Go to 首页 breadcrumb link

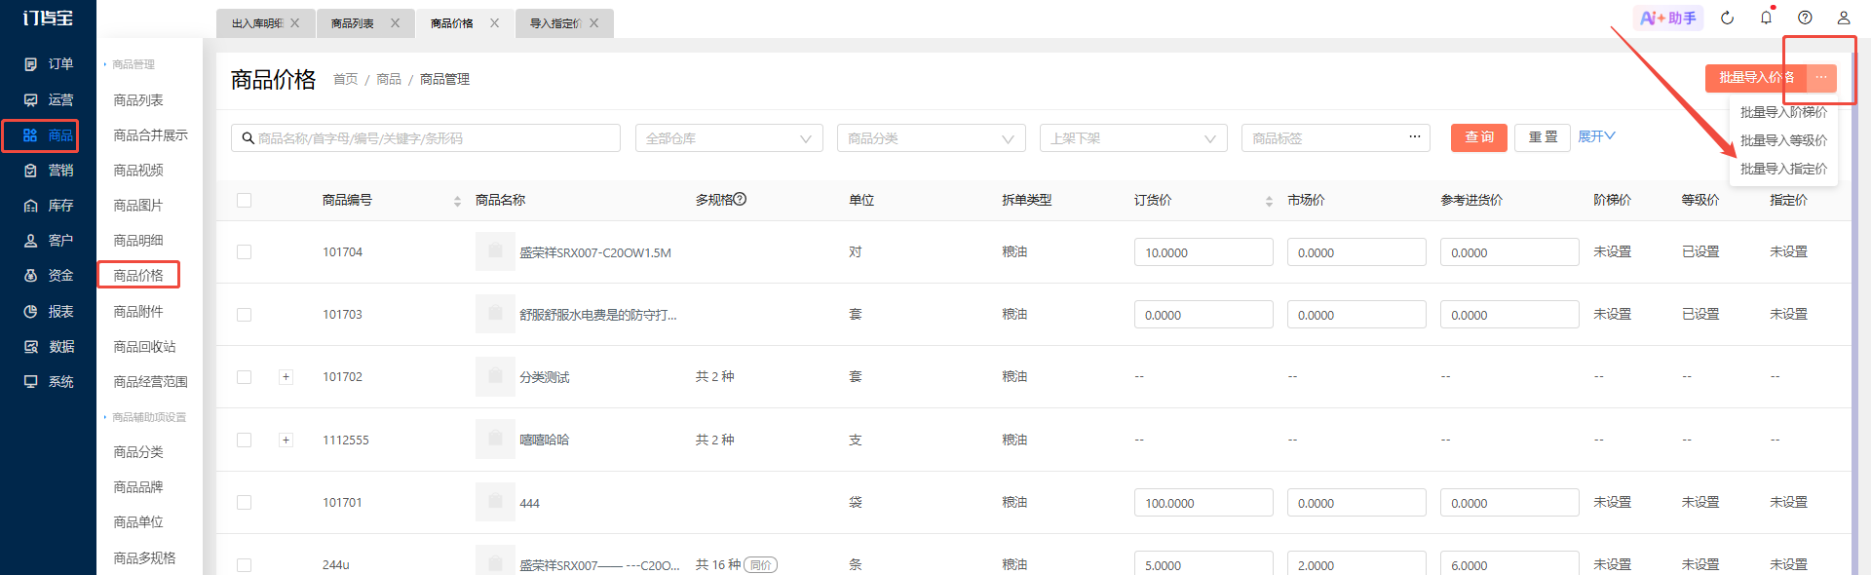point(345,79)
